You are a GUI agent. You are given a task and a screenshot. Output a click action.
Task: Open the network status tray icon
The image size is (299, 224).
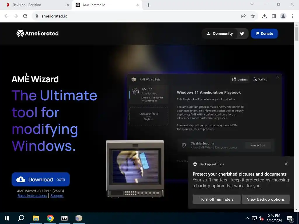click(x=254, y=218)
